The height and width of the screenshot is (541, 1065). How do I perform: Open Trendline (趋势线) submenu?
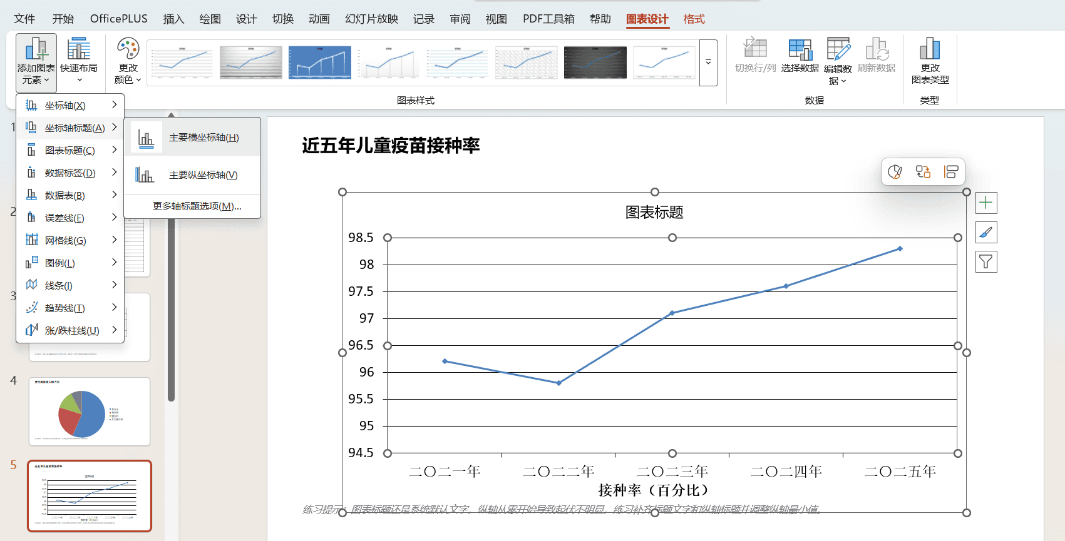tap(70, 308)
